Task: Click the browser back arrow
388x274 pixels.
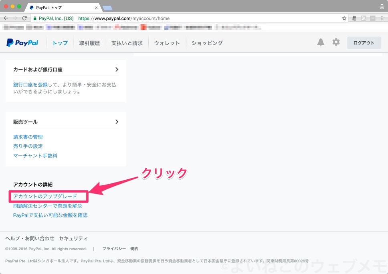Action: coord(6,18)
